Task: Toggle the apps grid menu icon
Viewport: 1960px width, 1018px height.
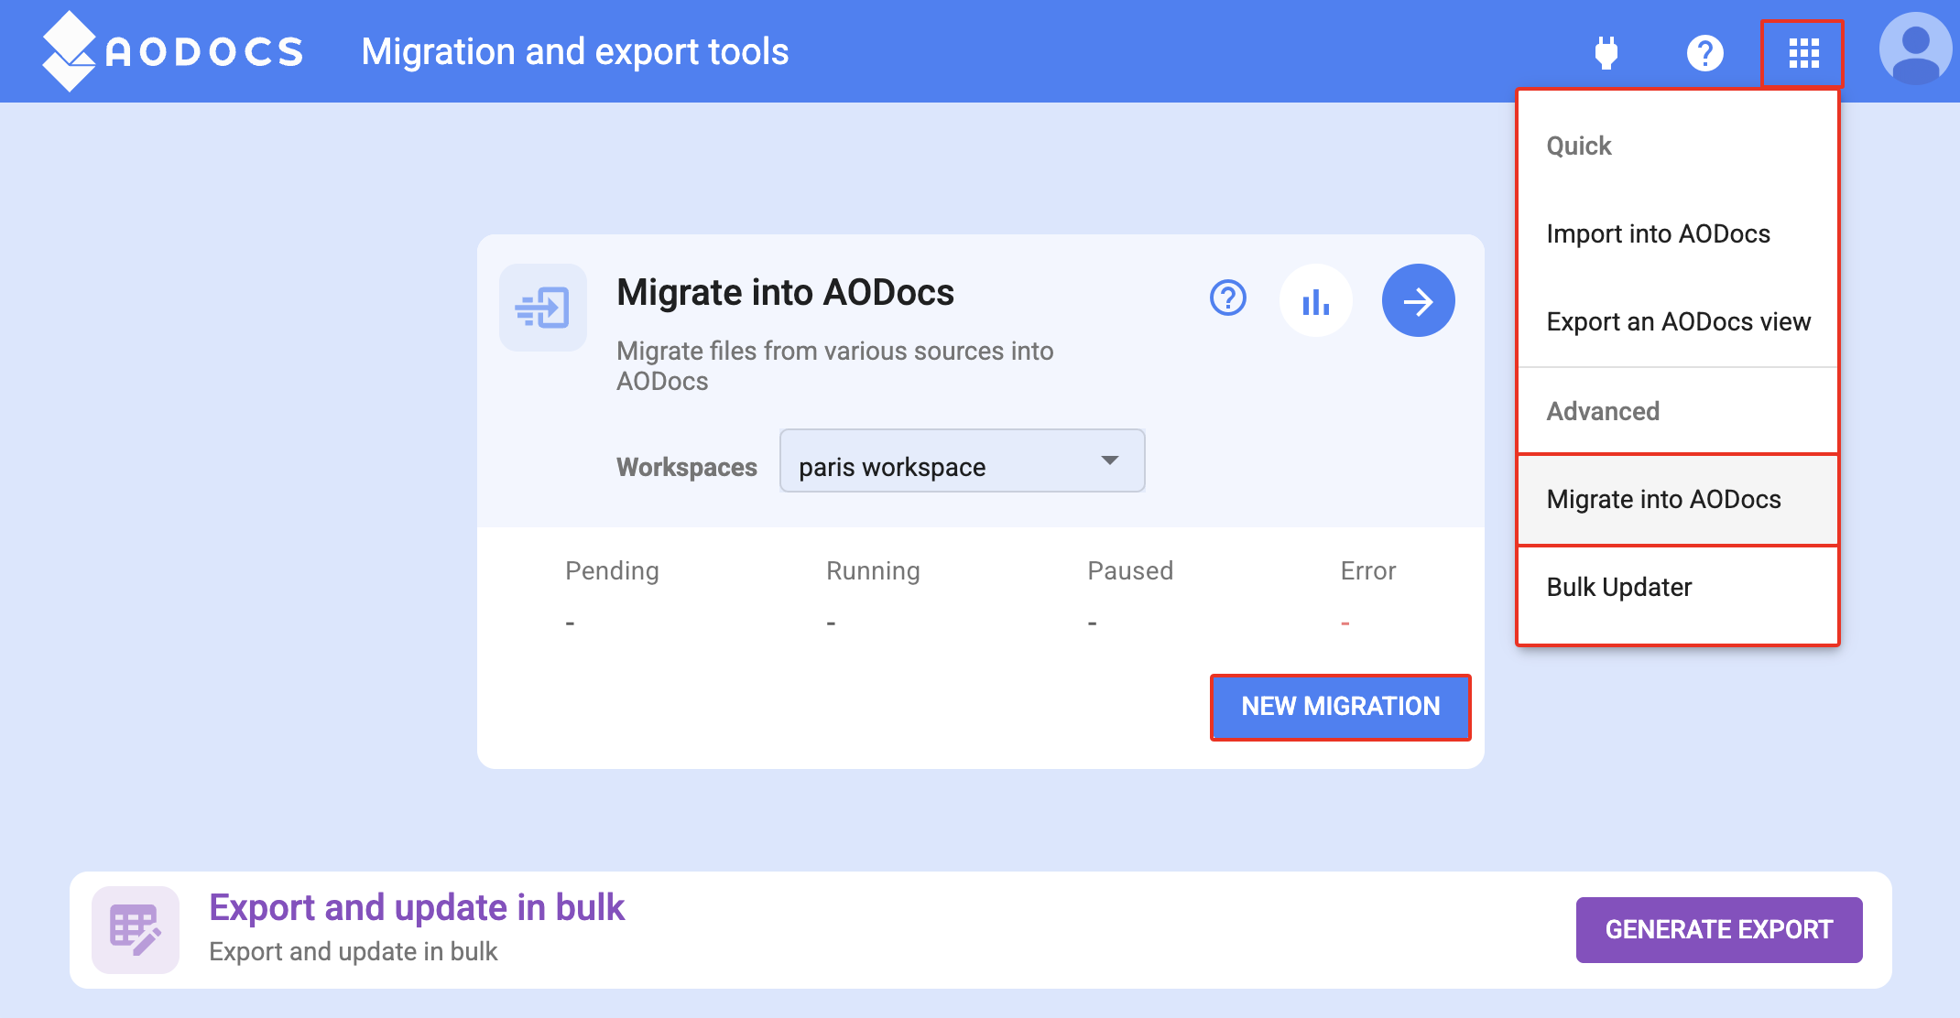Action: click(x=1802, y=53)
